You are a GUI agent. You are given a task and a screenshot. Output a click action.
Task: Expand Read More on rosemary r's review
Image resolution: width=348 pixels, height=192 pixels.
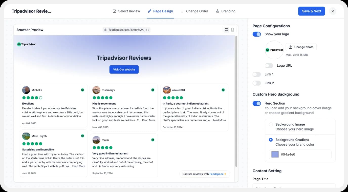pyautogui.click(x=149, y=120)
